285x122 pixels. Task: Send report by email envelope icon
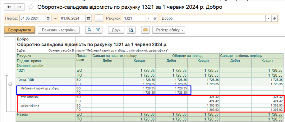pos(146,30)
